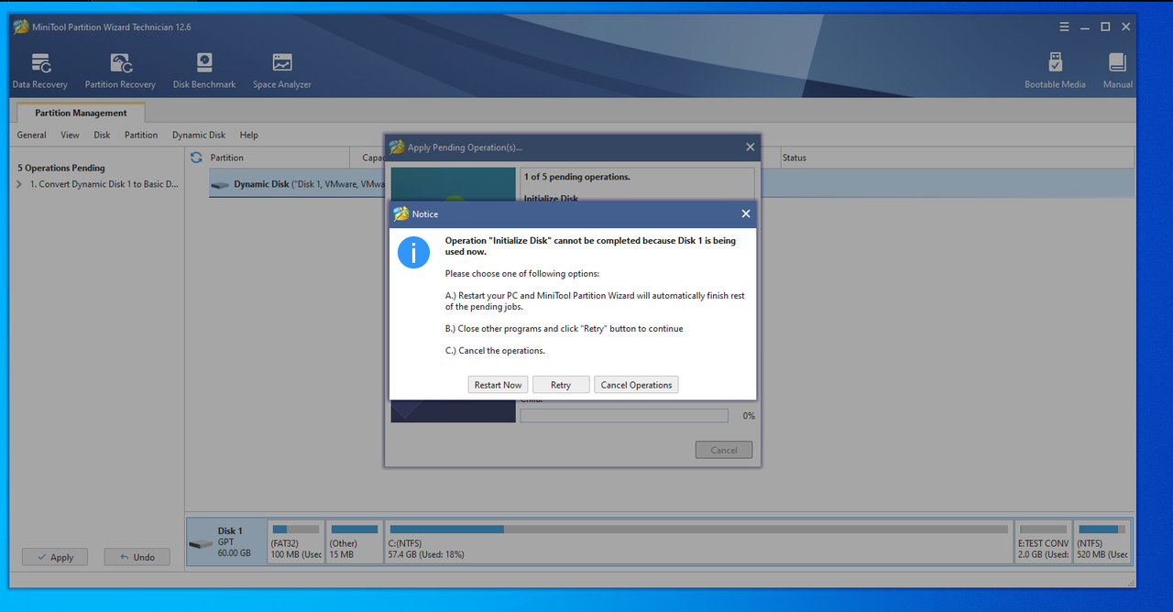Open the hamburger menu in title bar
Screen dimensions: 1173x612
1064,27
